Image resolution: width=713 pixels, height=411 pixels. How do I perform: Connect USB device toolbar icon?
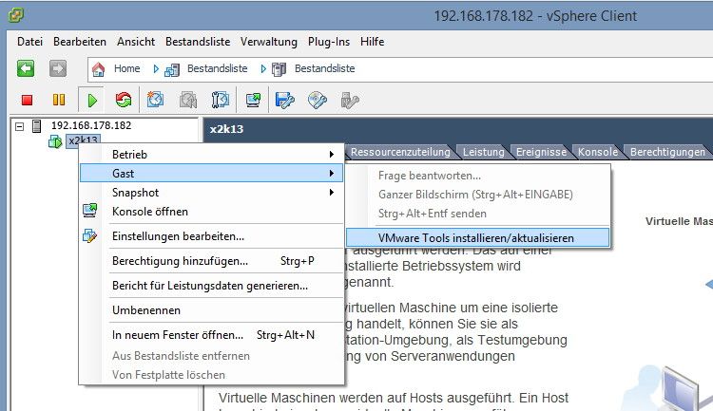(x=350, y=100)
